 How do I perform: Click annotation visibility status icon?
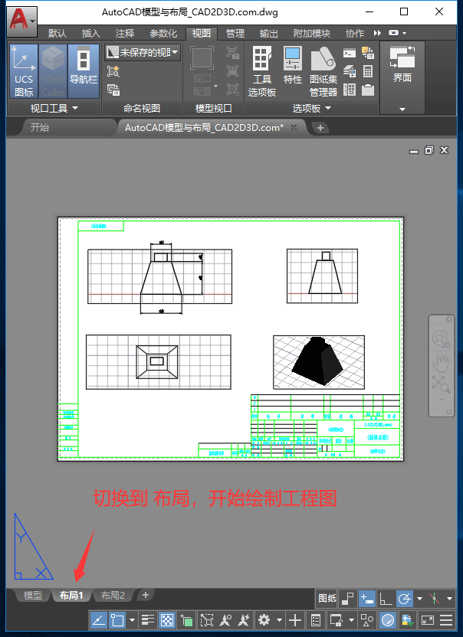point(225,620)
